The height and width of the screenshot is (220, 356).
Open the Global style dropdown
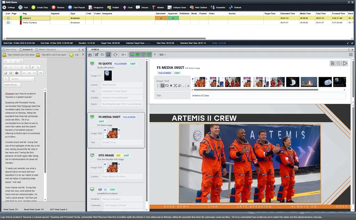(x=22, y=79)
